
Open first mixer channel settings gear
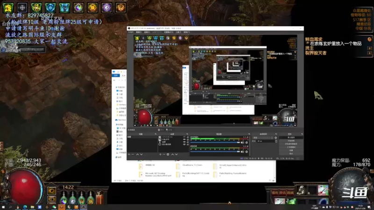pos(246,142)
